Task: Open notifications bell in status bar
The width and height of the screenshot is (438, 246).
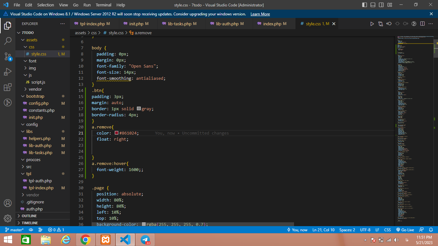Action: 431,230
